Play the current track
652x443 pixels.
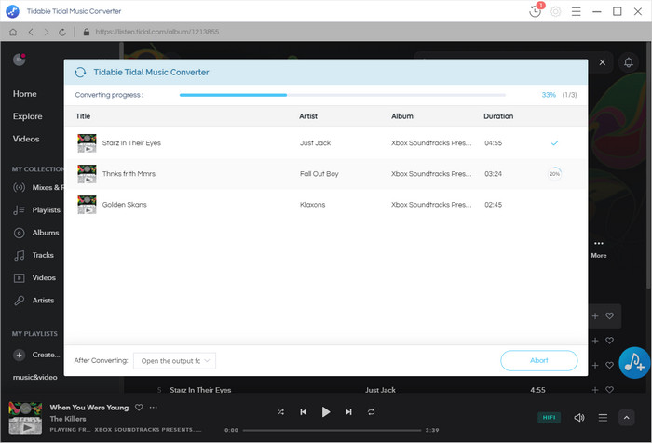[326, 412]
